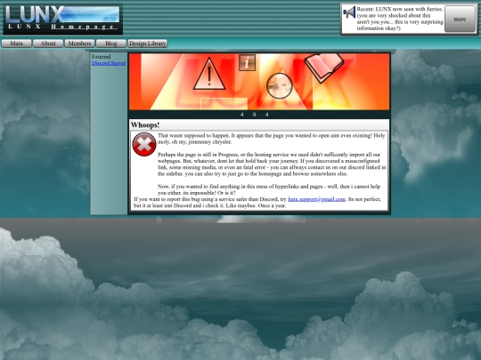This screenshot has height=360, width=481.
Task: Click the globe icon in banner
Action: [x=280, y=85]
